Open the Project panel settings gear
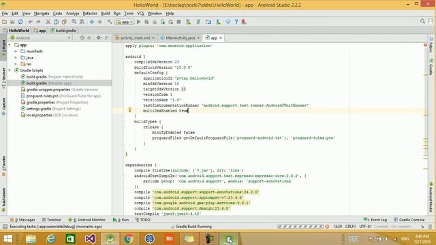Viewport: 436px width, 245px height. click(x=99, y=38)
